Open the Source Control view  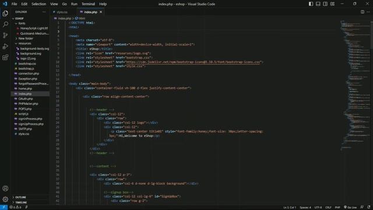pyautogui.click(x=5, y=35)
